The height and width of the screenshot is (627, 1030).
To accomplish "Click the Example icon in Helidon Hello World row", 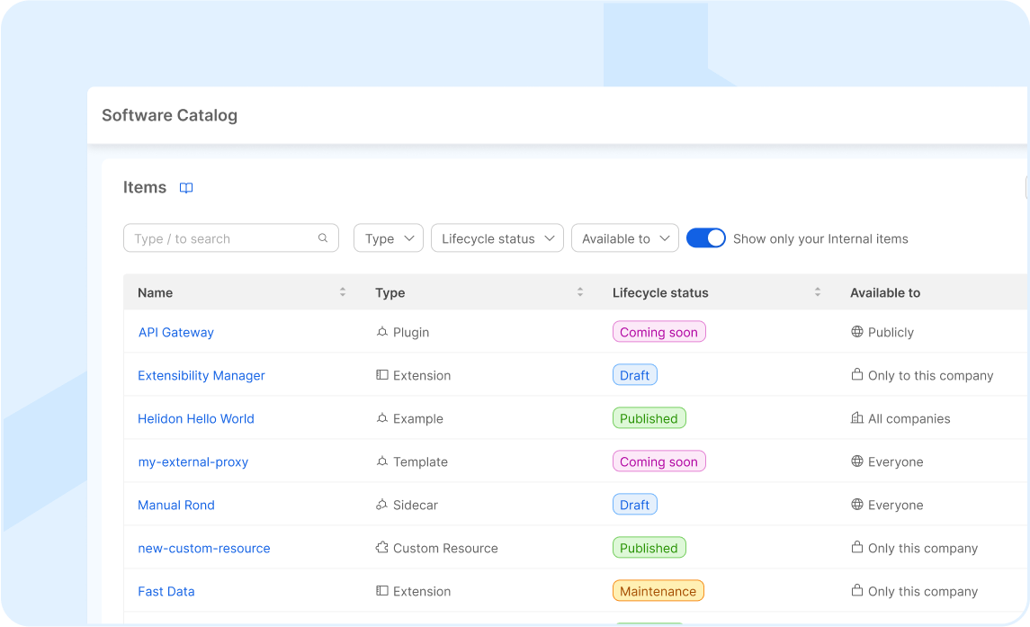I will pos(381,418).
